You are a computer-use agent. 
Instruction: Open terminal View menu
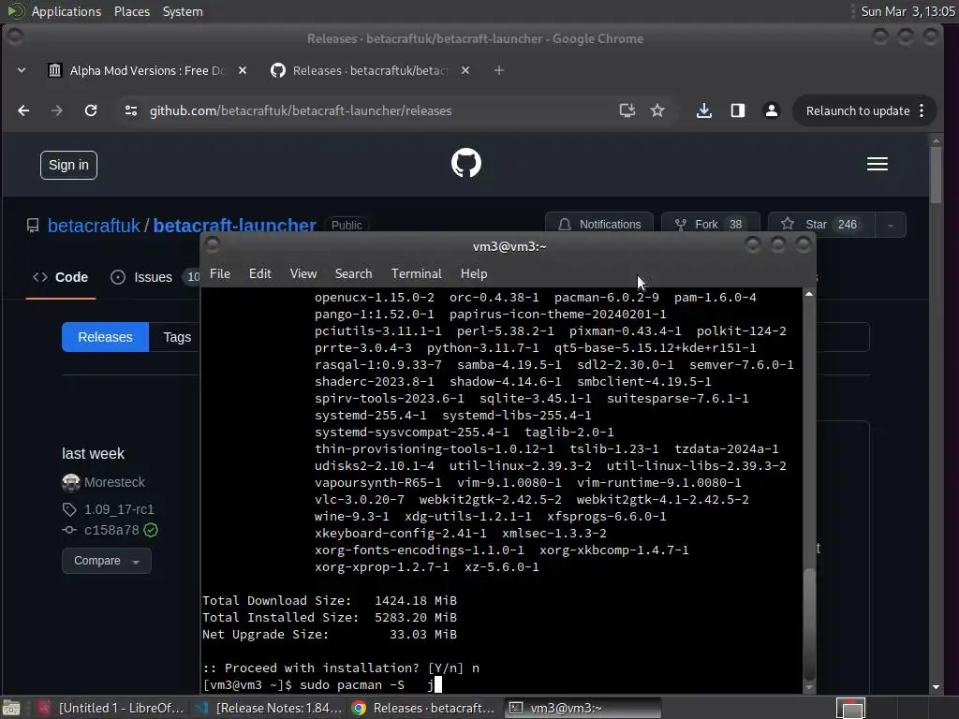(x=303, y=274)
